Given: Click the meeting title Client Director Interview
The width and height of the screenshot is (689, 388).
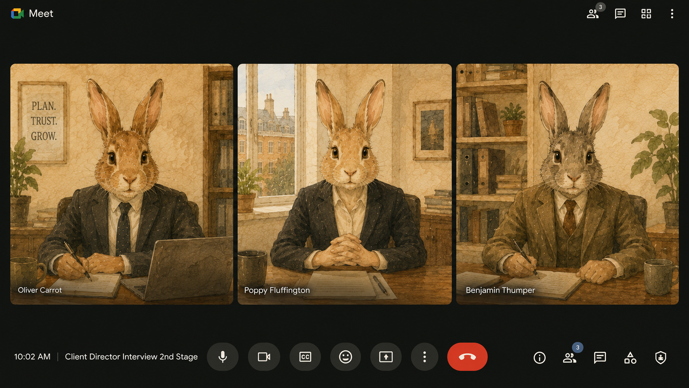Looking at the screenshot, I should coord(131,357).
